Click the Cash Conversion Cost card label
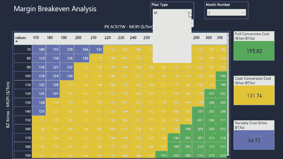Viewport: 283px width, 159px height. pyautogui.click(x=254, y=80)
